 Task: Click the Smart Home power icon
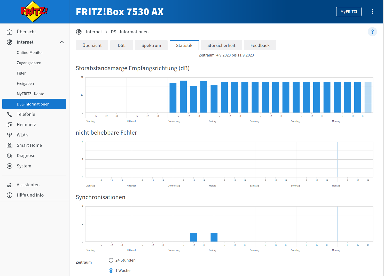point(10,145)
